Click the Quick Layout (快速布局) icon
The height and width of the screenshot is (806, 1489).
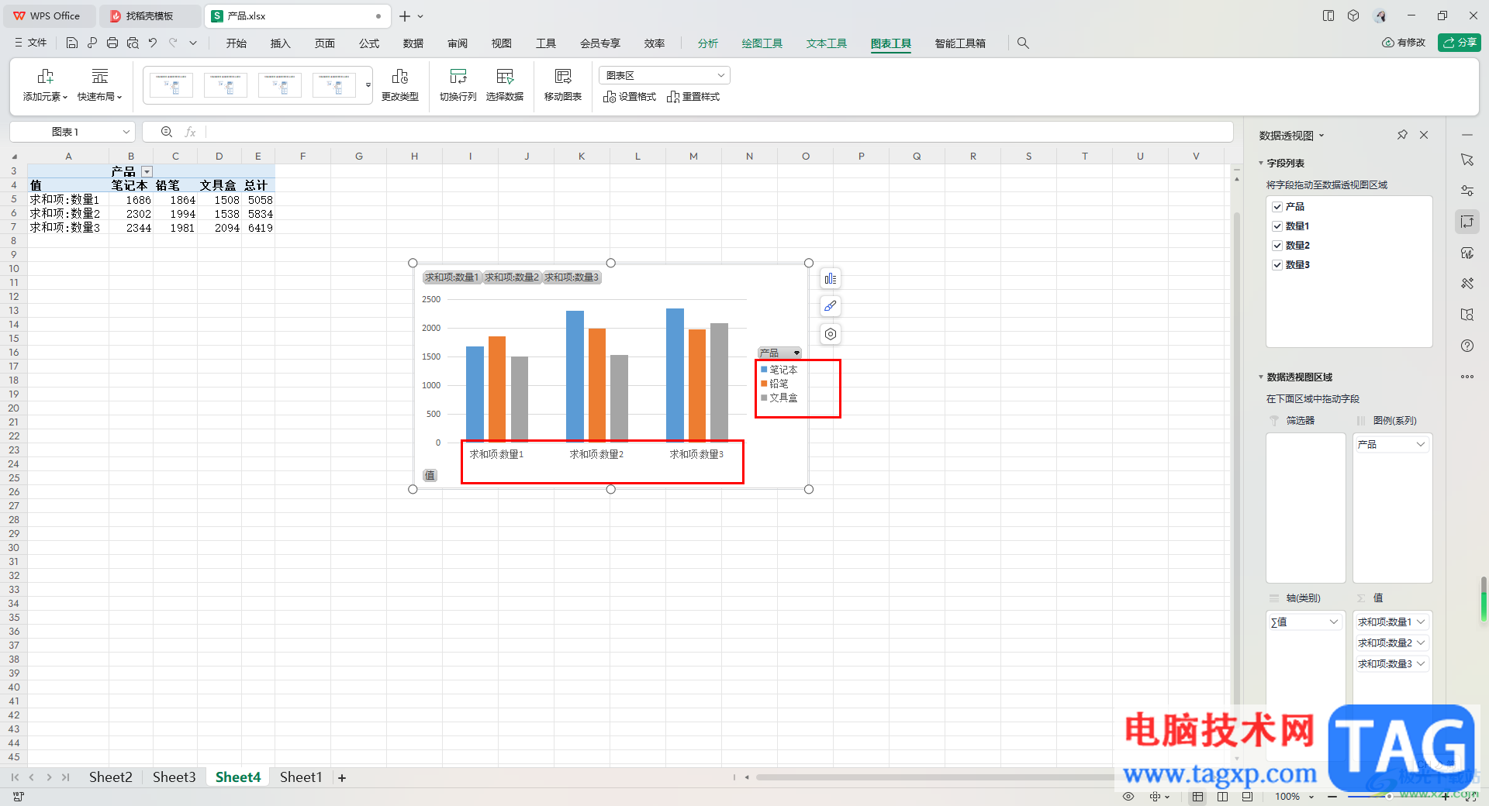point(100,76)
